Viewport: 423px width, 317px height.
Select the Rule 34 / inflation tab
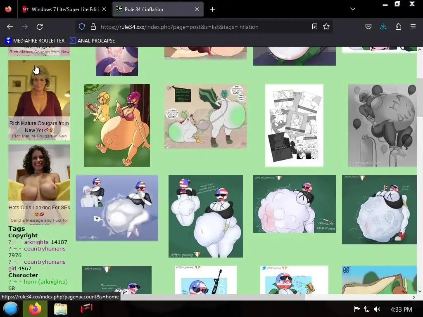click(158, 9)
